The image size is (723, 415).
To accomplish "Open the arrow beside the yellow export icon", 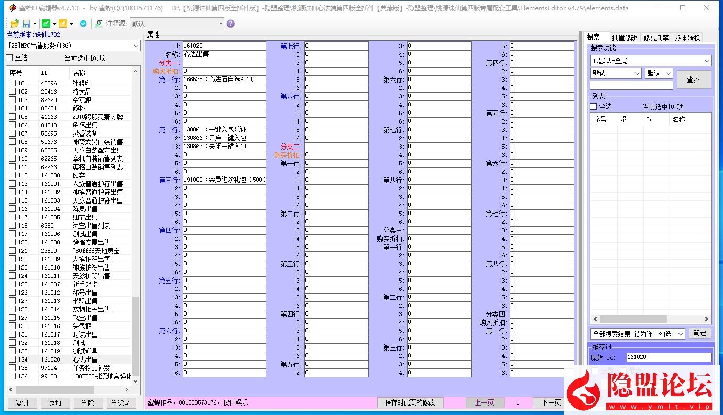I will 71,24.
